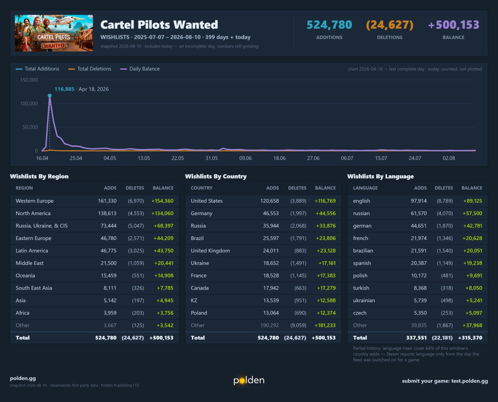
Task: Click United States' balance value +116,769
Action: pos(325,201)
